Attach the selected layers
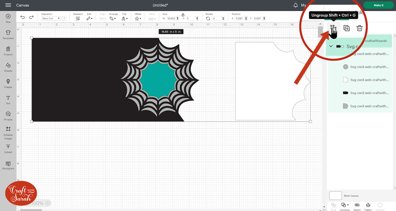This screenshot has height=211, width=396. coord(357,206)
